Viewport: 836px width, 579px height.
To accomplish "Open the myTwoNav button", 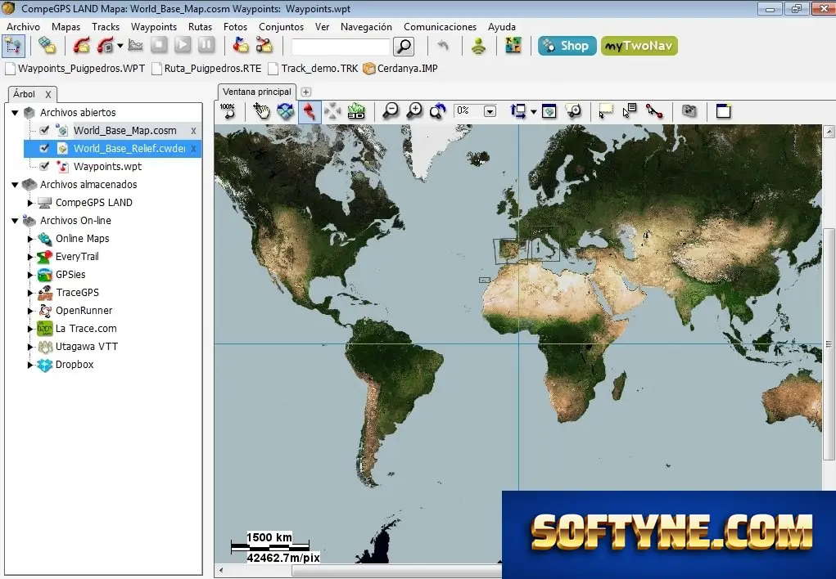I will tap(639, 46).
